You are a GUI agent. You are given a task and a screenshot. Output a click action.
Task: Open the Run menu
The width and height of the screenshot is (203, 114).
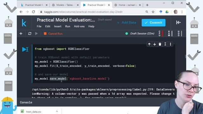pos(68,26)
